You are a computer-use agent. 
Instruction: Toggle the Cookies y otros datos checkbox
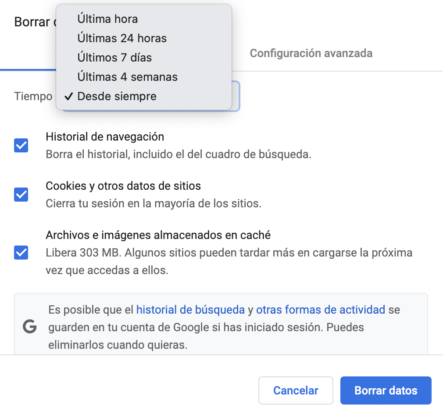(21, 194)
